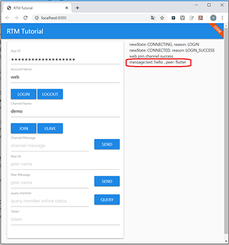Click QUERY member status button
Screen dimensions: 229x245
pyautogui.click(x=107, y=200)
